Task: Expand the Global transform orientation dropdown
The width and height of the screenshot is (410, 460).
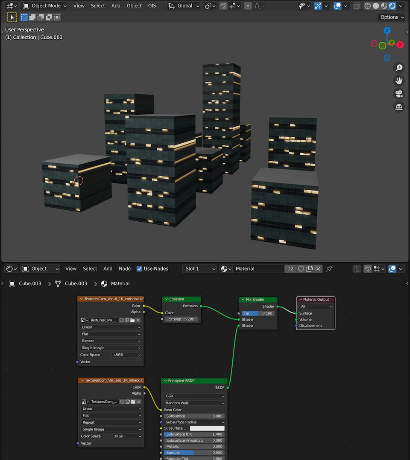Action: click(x=184, y=6)
